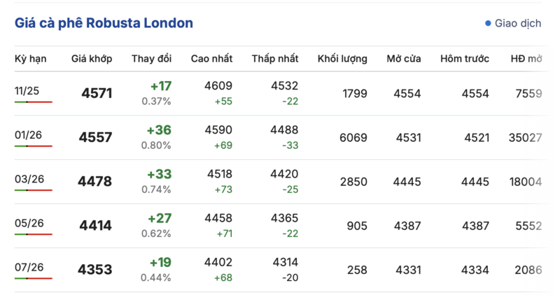The height and width of the screenshot is (302, 560).
Task: Click the price range bar under 11/25
Action: click(x=34, y=102)
